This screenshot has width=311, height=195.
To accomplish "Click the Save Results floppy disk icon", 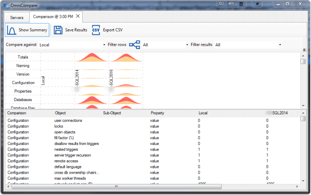I will (x=58, y=30).
